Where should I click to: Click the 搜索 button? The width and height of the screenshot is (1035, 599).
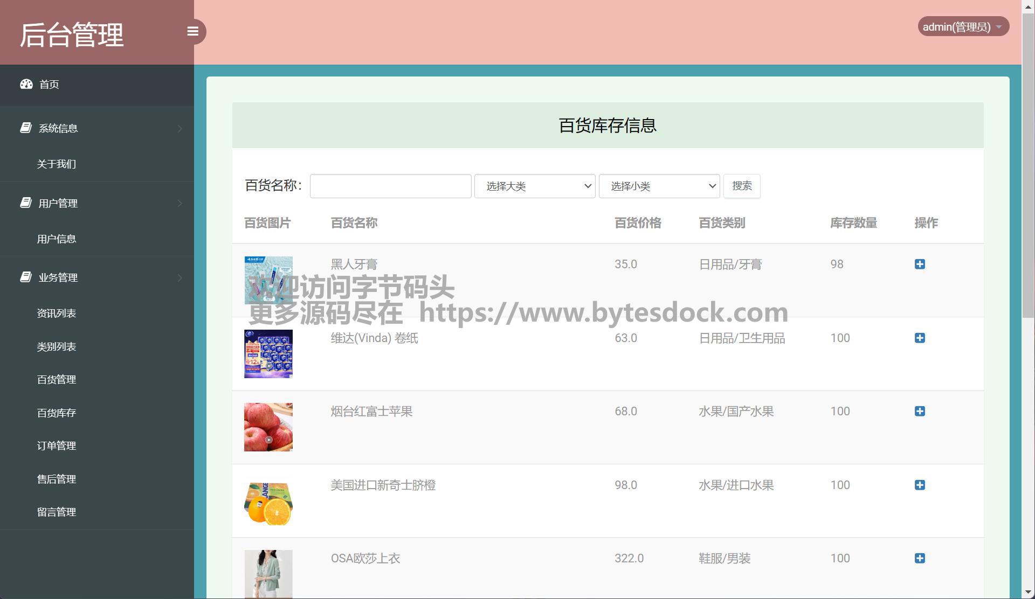741,186
